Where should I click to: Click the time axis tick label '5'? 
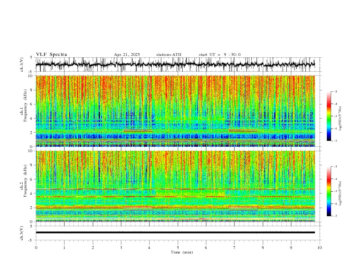(178, 248)
